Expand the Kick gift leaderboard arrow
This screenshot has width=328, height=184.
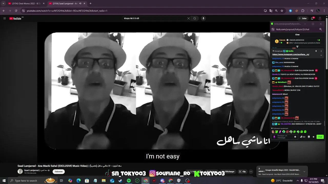(x=297, y=47)
